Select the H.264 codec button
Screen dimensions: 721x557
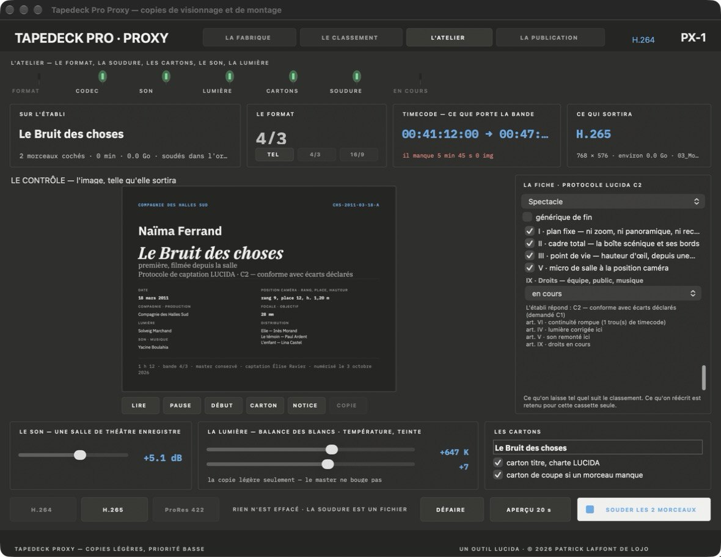43,509
